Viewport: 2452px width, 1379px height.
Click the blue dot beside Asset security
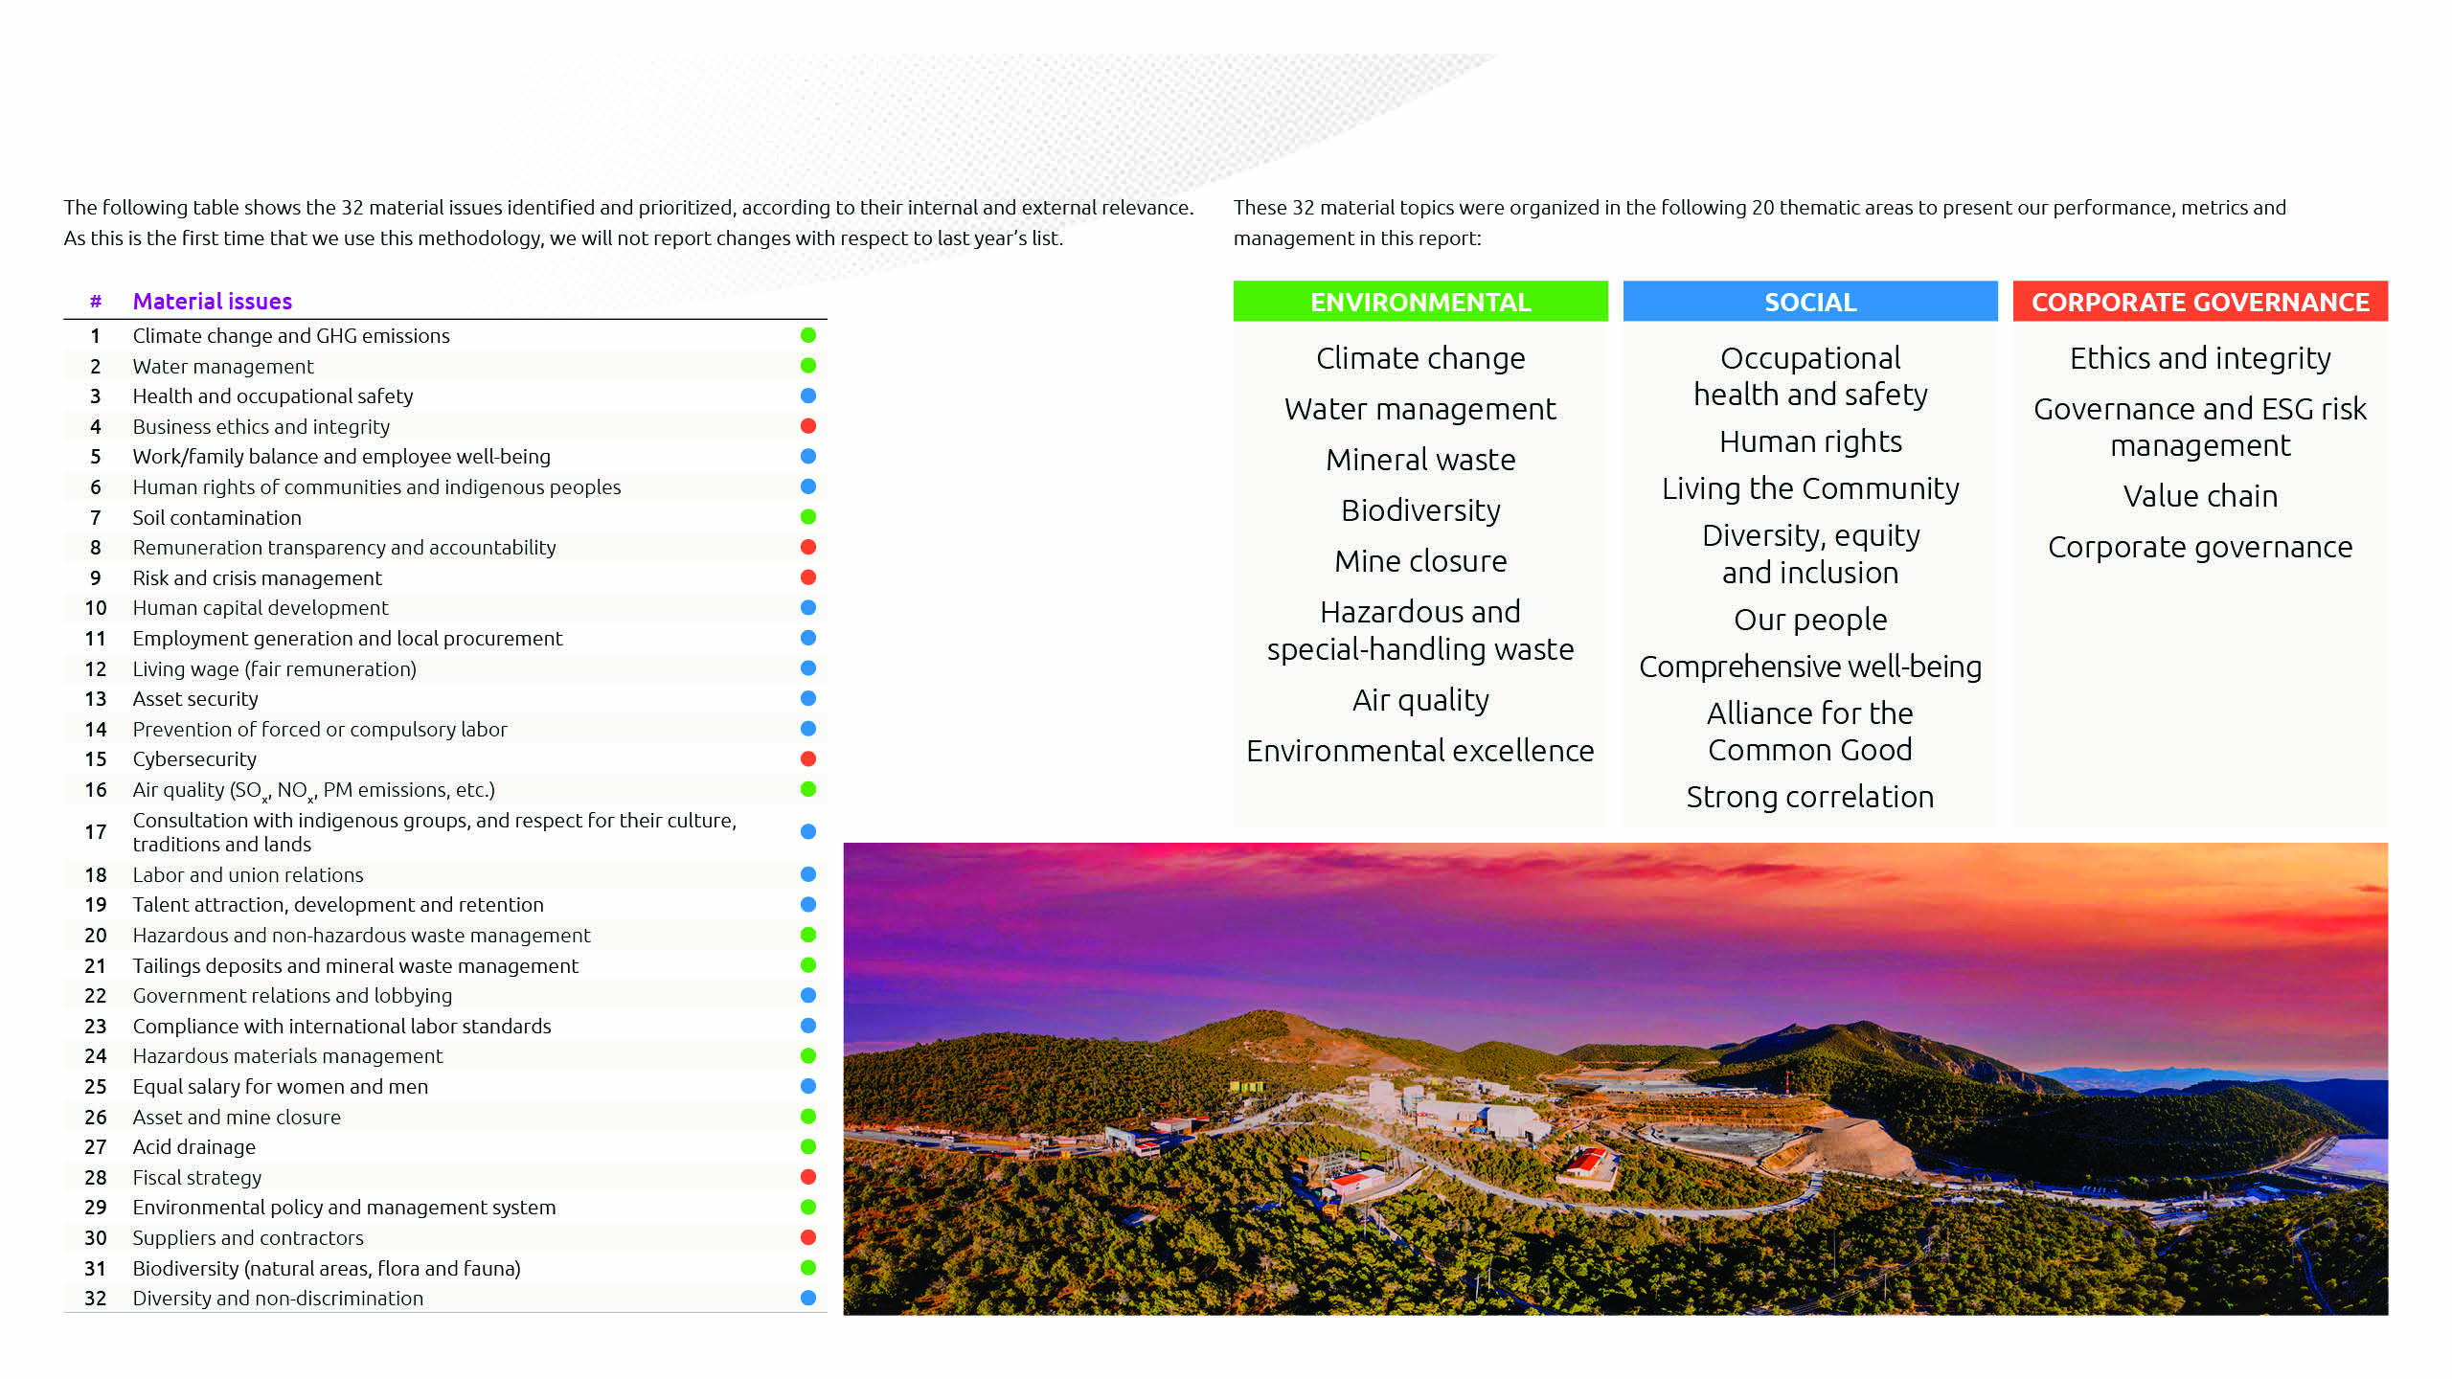click(x=807, y=698)
